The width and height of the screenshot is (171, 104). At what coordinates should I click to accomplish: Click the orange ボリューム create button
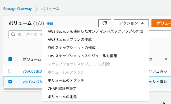[161, 23]
